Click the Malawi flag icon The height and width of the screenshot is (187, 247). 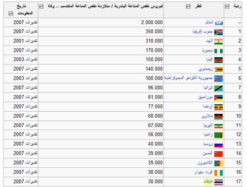[x=218, y=117]
